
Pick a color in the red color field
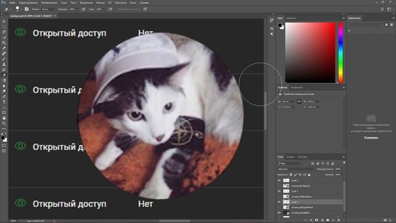click(310, 53)
